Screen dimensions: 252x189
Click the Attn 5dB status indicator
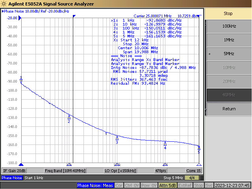tap(167, 185)
